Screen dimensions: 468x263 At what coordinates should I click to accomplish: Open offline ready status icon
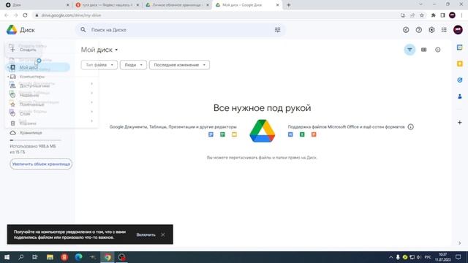pos(406,30)
